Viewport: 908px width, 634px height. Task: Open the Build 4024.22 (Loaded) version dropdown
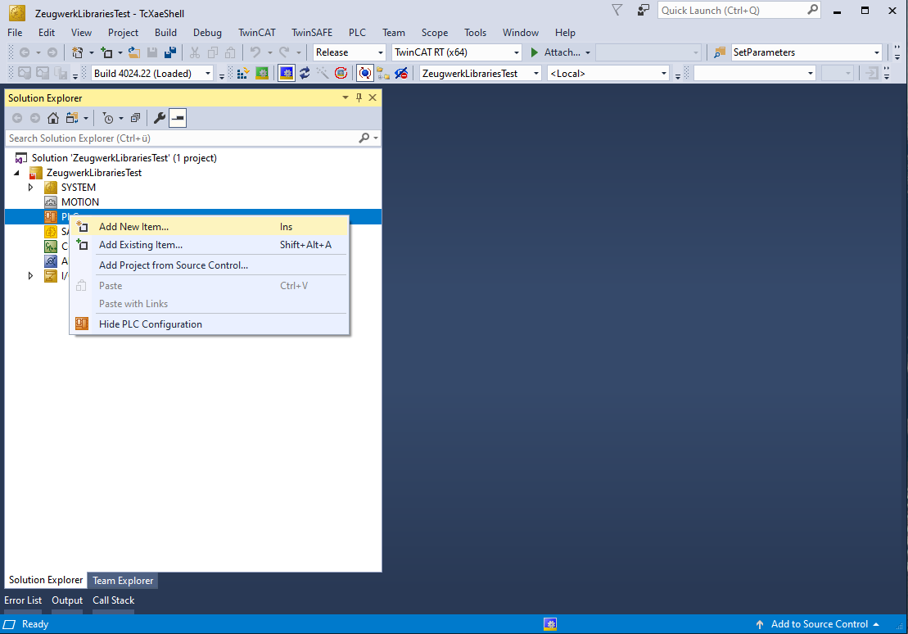coord(208,74)
